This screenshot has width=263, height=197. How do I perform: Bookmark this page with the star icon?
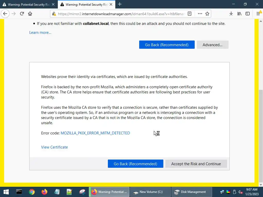[207, 14]
